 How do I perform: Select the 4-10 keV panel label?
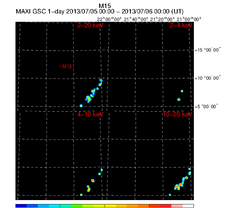click(x=90, y=114)
